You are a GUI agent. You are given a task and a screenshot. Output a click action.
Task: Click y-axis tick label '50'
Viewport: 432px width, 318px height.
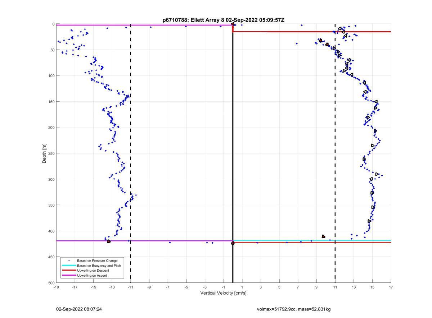click(52, 50)
